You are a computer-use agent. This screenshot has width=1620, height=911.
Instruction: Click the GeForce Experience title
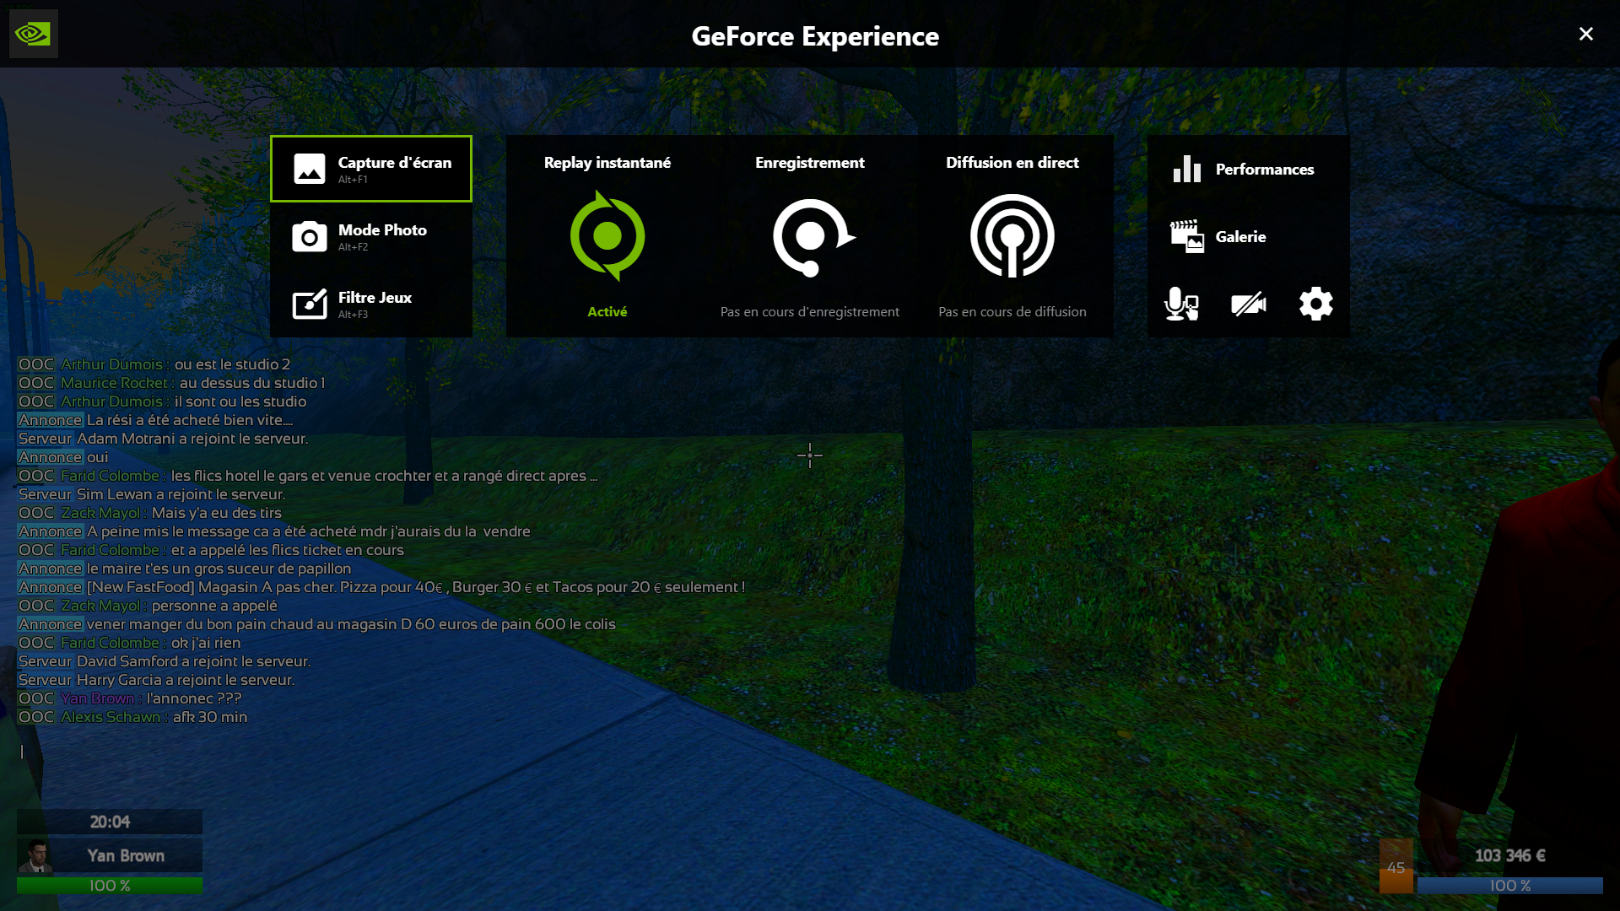(815, 36)
